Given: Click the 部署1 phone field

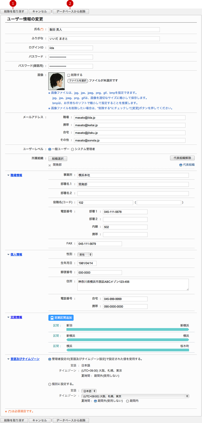Looking at the screenshot, I should click(125, 212).
